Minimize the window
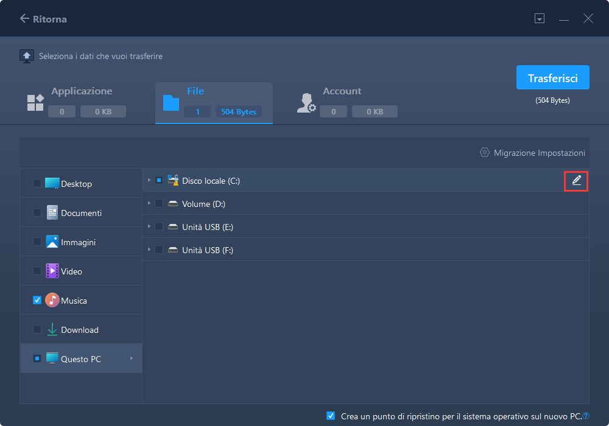Viewport: 609px width, 426px height. [563, 19]
